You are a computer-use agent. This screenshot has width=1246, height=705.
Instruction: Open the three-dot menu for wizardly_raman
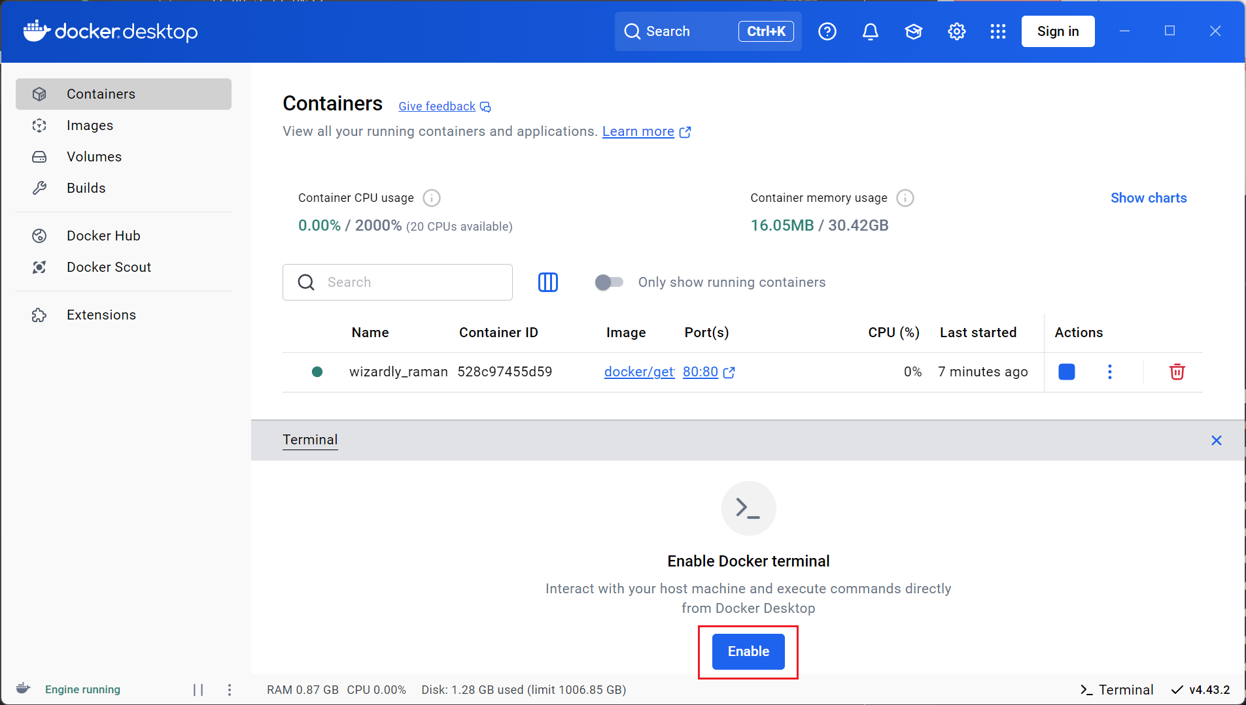(1110, 372)
